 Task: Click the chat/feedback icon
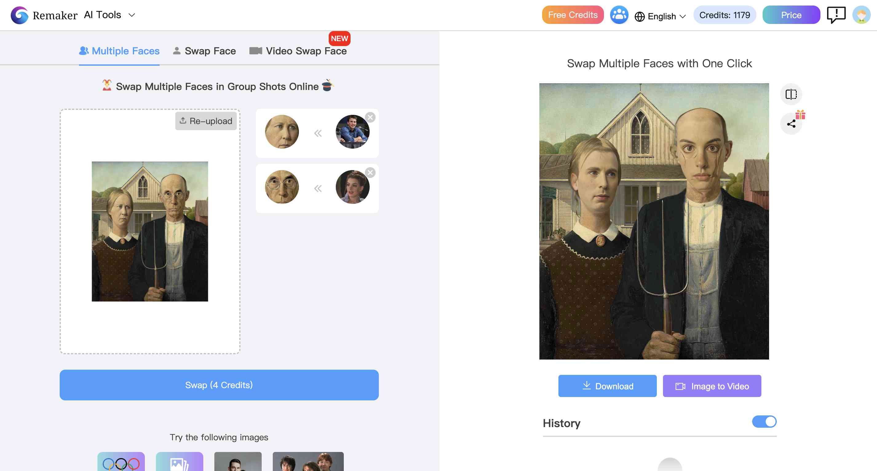pos(836,14)
